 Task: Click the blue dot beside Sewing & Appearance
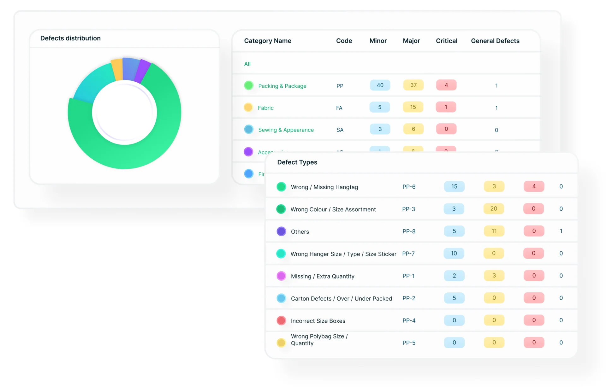[x=249, y=129]
